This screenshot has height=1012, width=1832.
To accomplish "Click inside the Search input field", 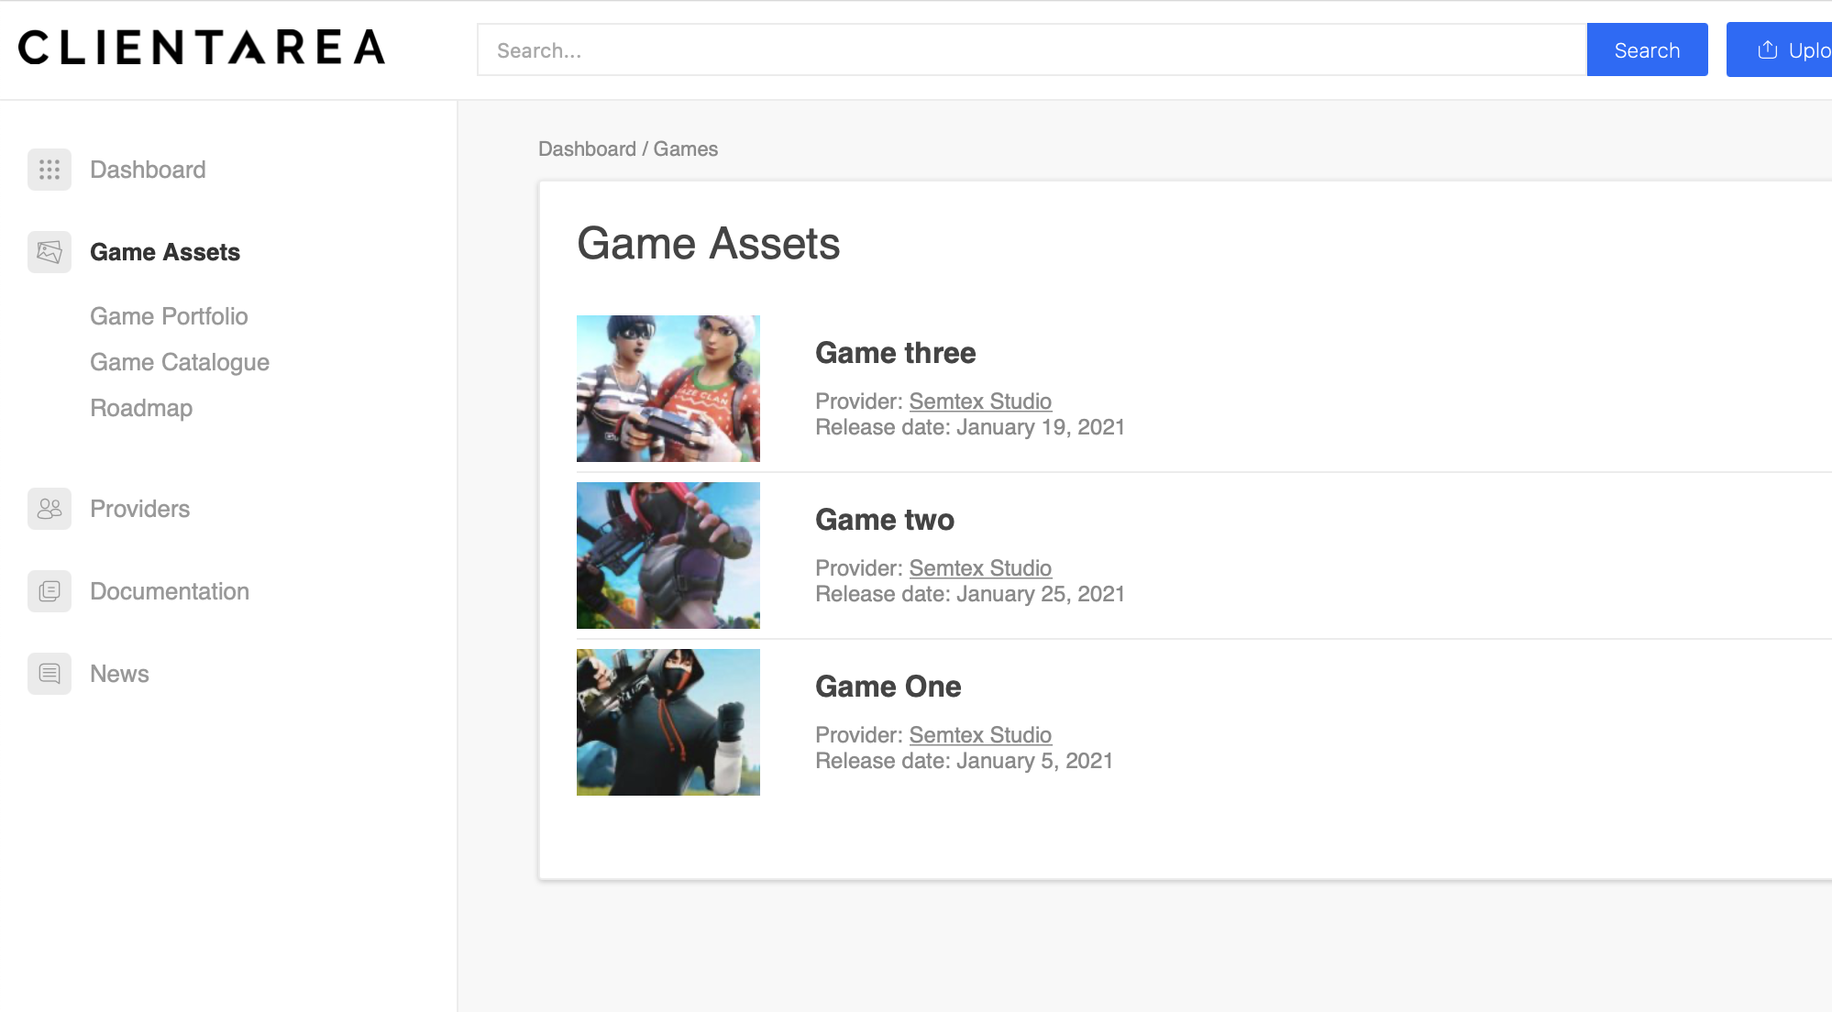I will [1031, 50].
